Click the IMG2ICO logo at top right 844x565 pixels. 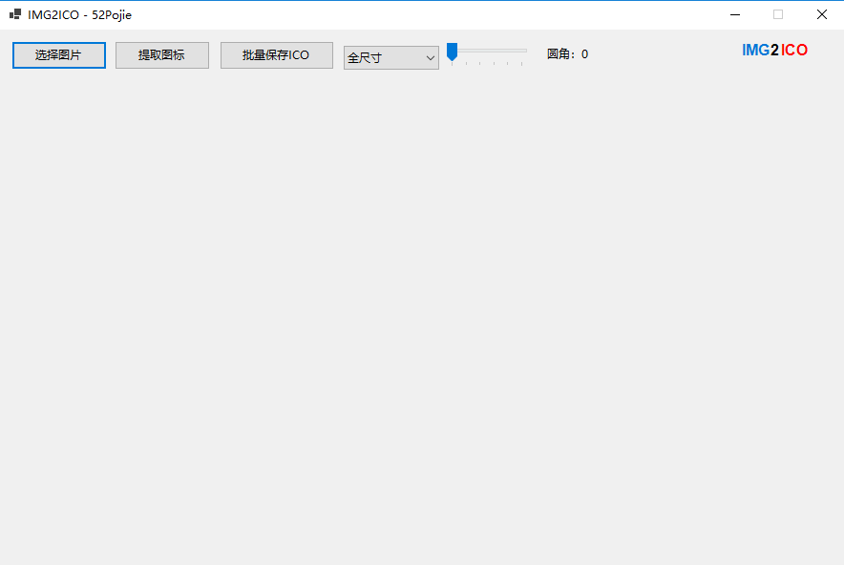774,51
